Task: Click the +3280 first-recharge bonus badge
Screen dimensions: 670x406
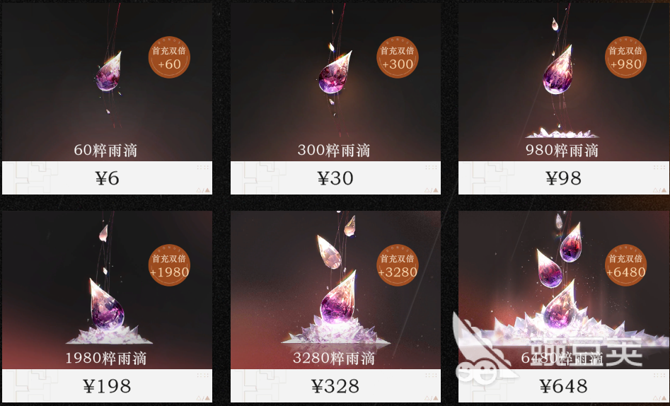Action: point(398,265)
